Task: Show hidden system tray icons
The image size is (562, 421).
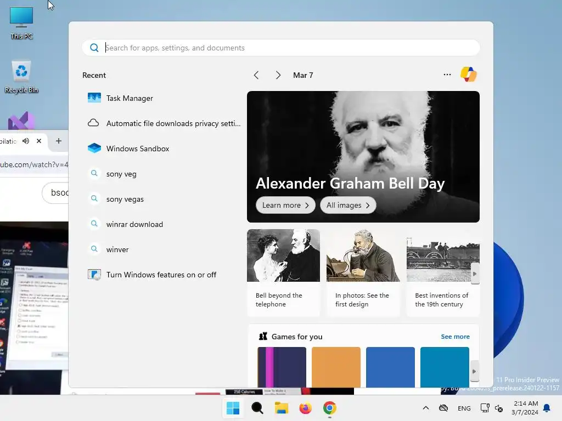Action: (426, 408)
